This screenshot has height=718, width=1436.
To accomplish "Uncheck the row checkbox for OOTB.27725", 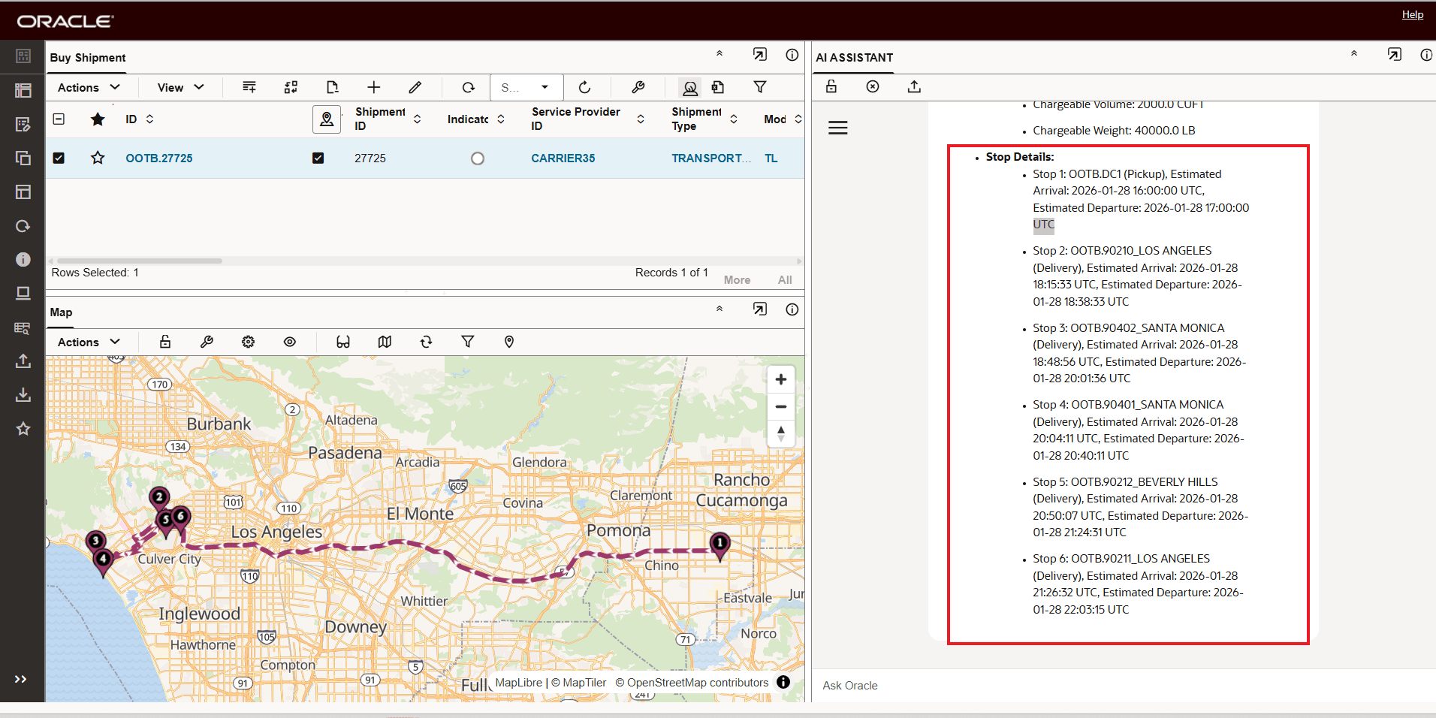I will (59, 158).
